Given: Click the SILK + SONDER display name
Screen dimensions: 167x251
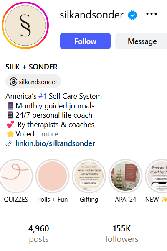Looking at the screenshot, I should tap(31, 67).
